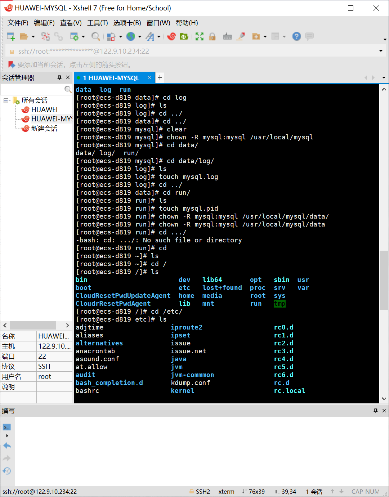This screenshot has width=389, height=497.
Task: Add a new tab with plus button
Action: [x=160, y=77]
